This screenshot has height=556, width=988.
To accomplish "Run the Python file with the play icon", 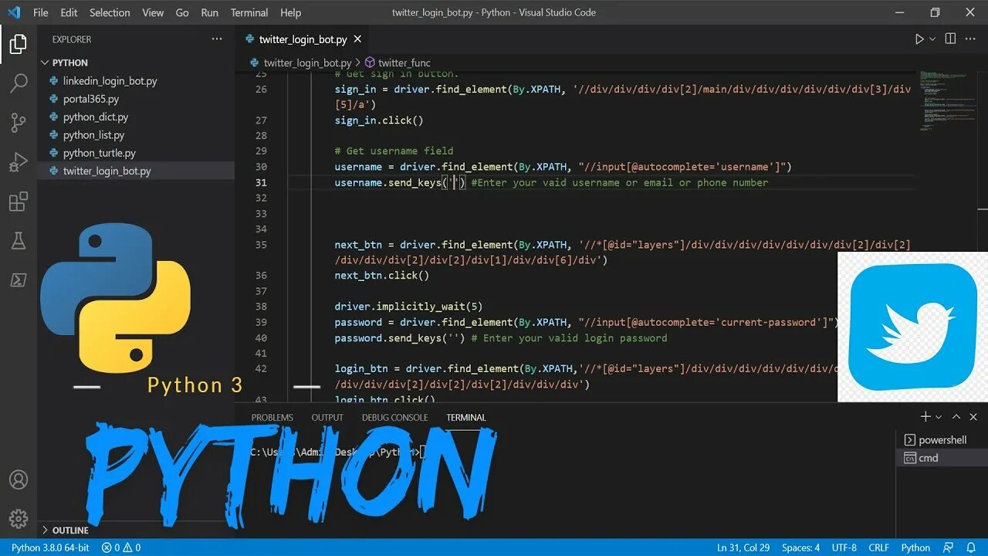I will click(919, 39).
